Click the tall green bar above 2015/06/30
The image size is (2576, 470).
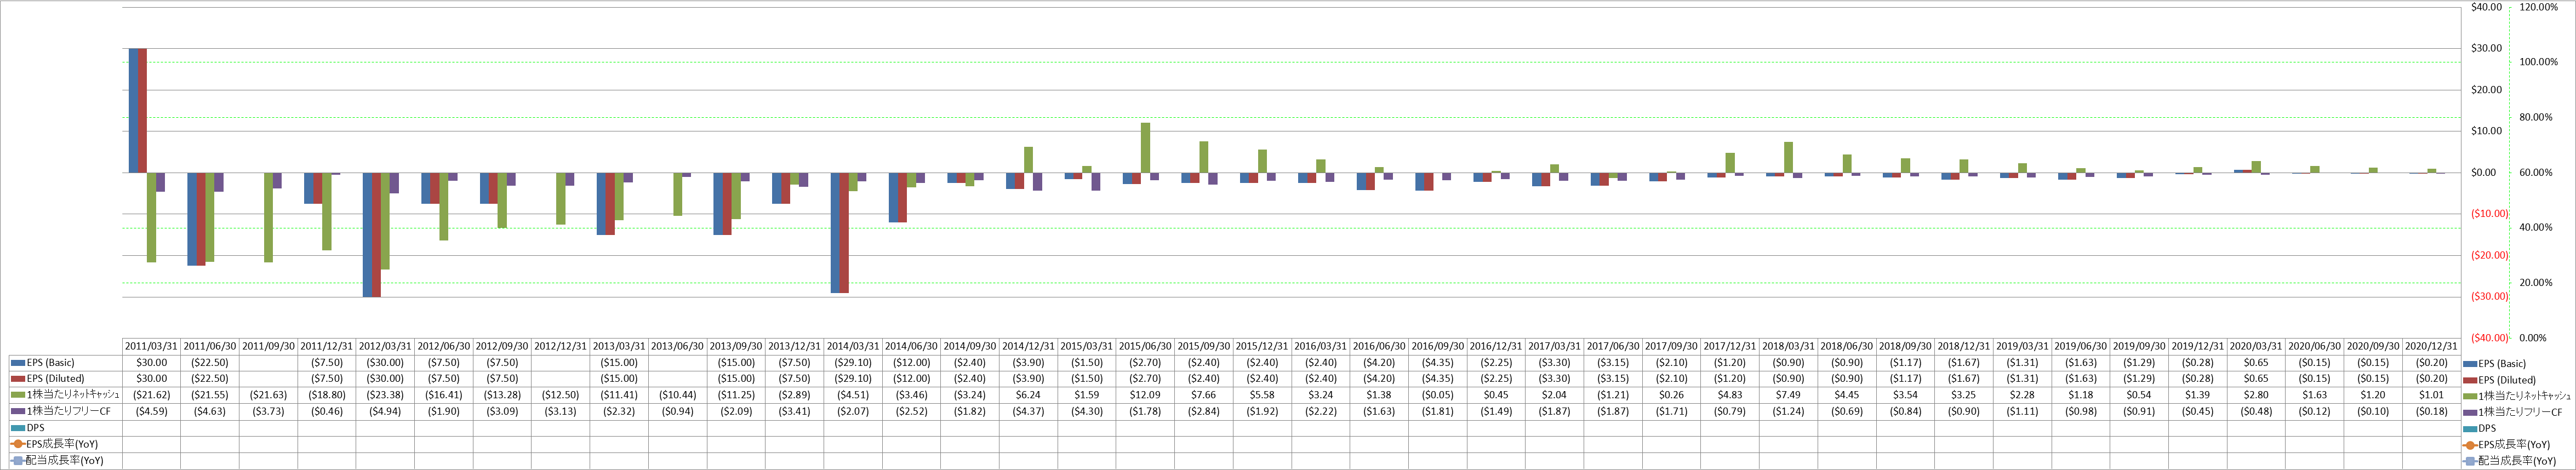click(1145, 148)
